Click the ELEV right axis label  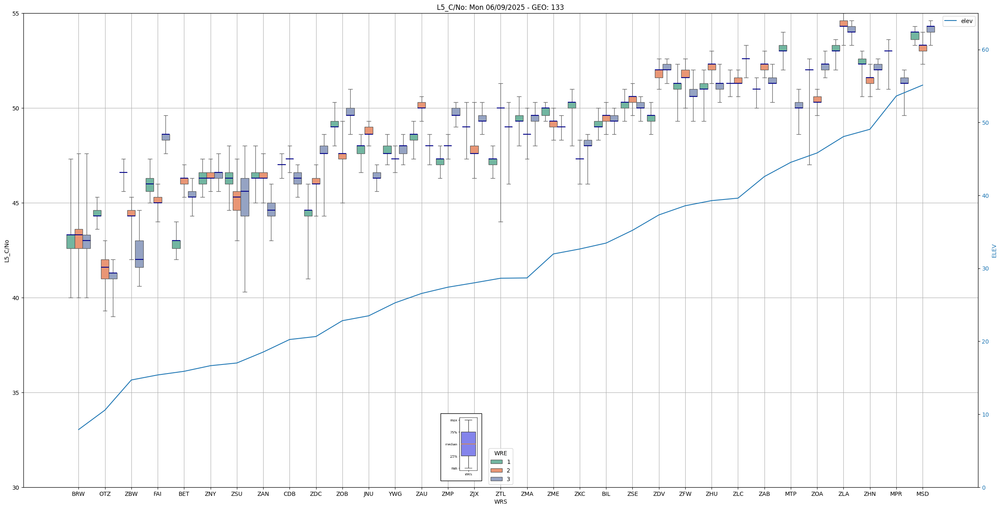(994, 251)
